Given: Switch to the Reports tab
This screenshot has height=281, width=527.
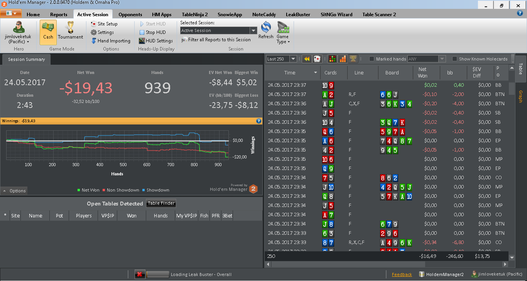Looking at the screenshot, I should [59, 15].
